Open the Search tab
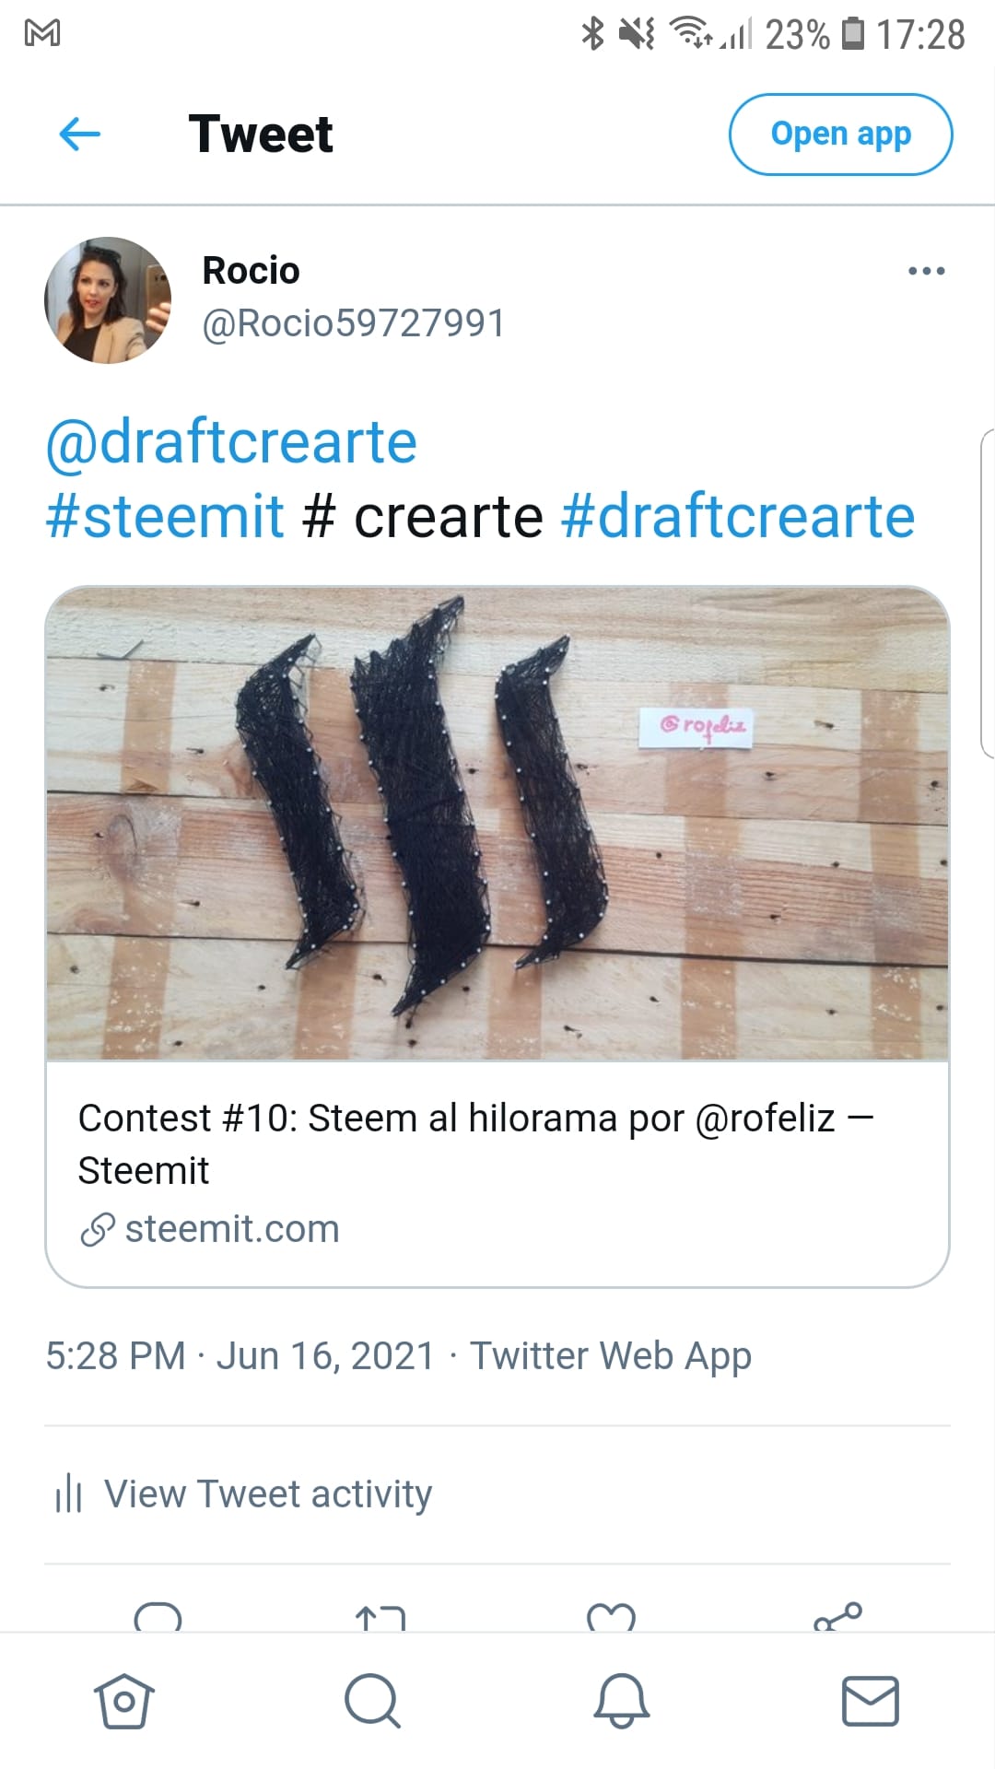The height and width of the screenshot is (1769, 995). (x=372, y=1701)
